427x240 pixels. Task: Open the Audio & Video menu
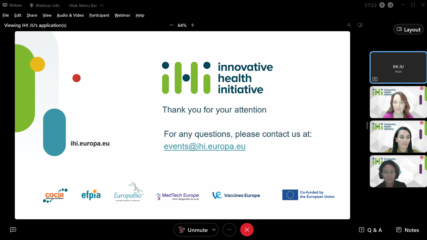(70, 15)
